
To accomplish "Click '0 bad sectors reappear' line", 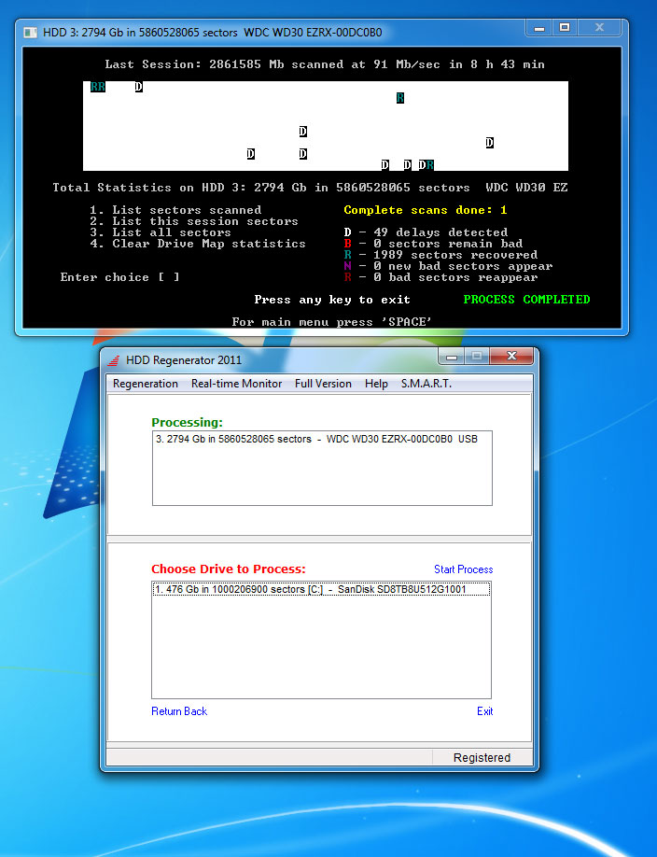I will [440, 277].
